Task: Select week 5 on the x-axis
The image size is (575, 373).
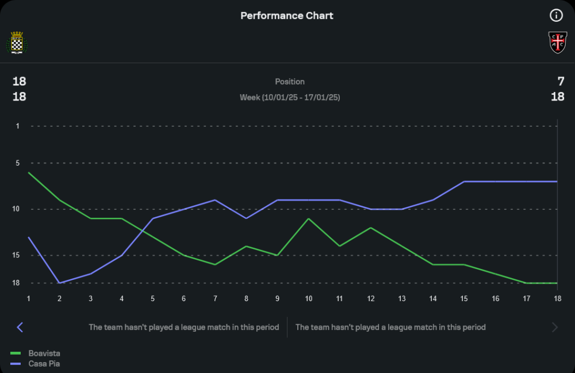Action: click(x=152, y=298)
